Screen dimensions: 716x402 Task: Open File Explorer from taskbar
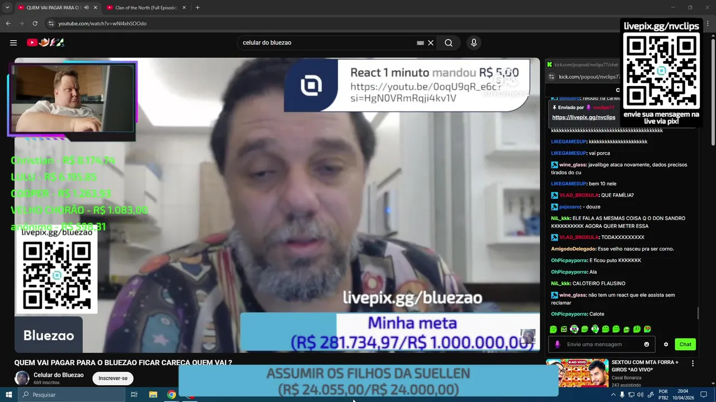pyautogui.click(x=153, y=395)
